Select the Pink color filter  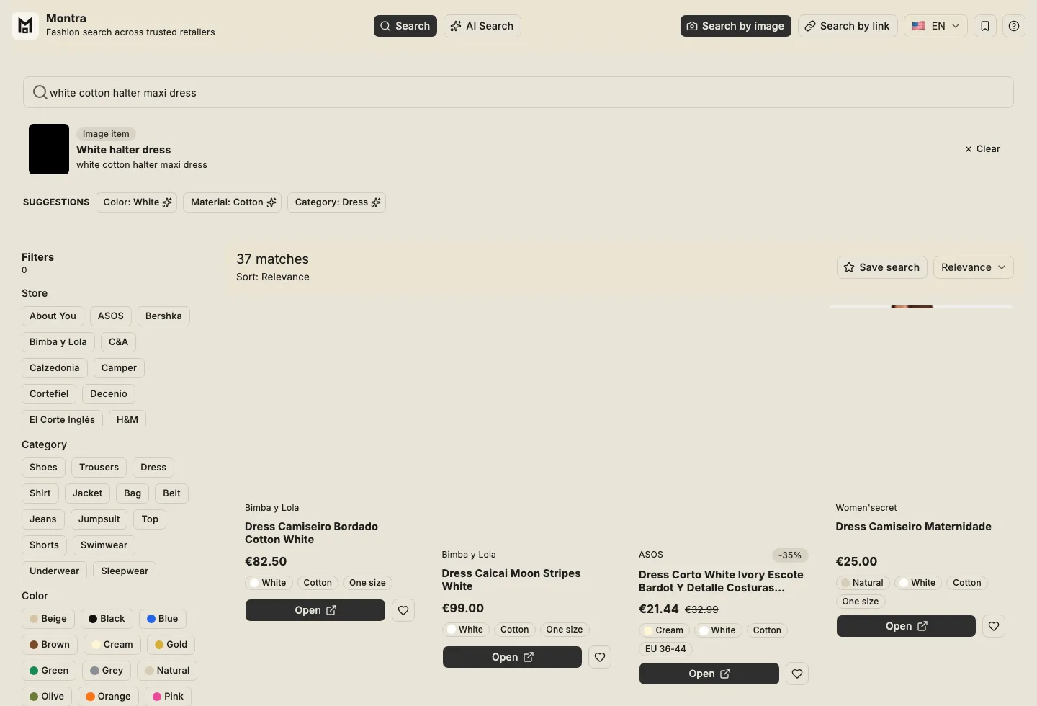[x=168, y=697]
